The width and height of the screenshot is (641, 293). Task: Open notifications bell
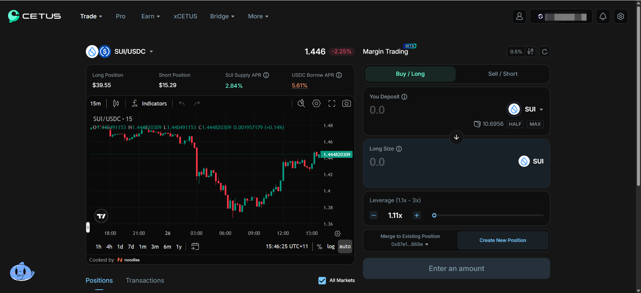click(x=603, y=16)
